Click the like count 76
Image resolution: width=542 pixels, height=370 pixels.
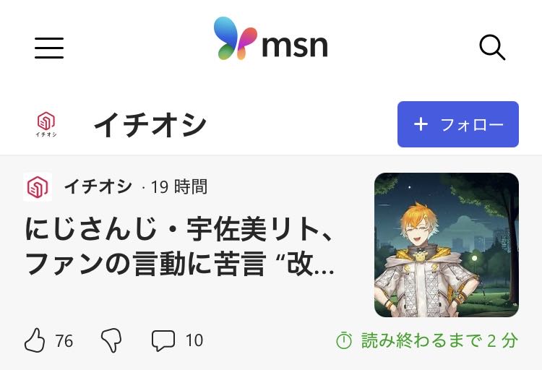(64, 340)
